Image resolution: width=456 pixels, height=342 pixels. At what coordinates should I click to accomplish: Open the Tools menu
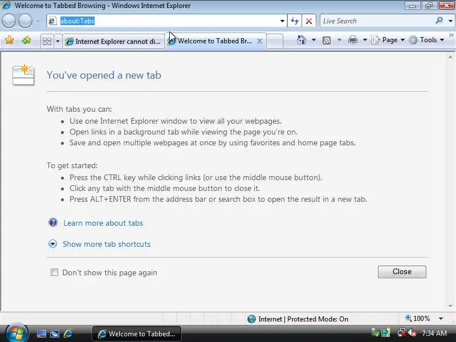click(x=426, y=40)
